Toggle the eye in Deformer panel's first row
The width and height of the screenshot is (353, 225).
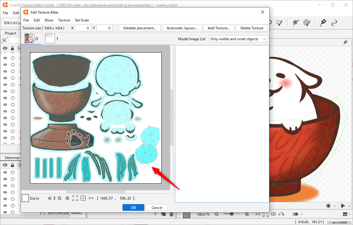(5, 172)
